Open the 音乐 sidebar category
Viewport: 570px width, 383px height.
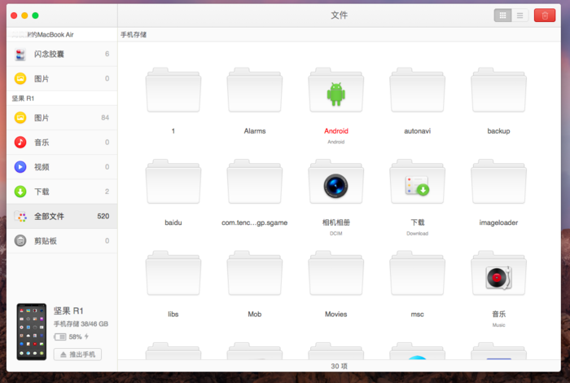[x=62, y=143]
